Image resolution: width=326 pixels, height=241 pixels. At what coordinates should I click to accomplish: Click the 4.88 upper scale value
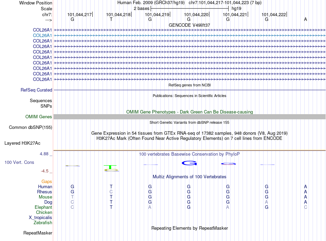44,154
